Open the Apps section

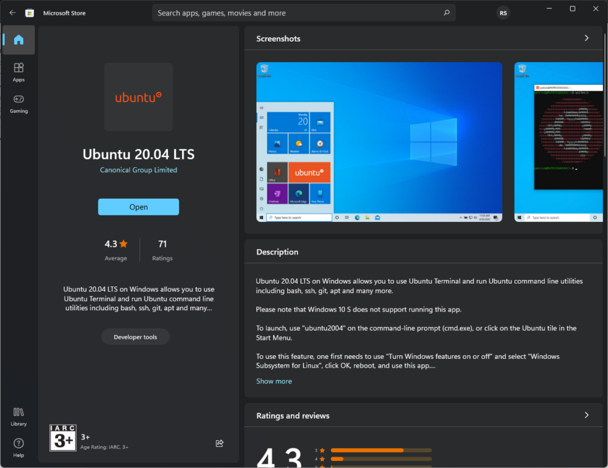pos(18,72)
